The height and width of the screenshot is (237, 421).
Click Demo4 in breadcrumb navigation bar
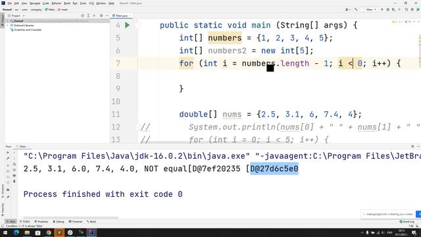click(7, 10)
